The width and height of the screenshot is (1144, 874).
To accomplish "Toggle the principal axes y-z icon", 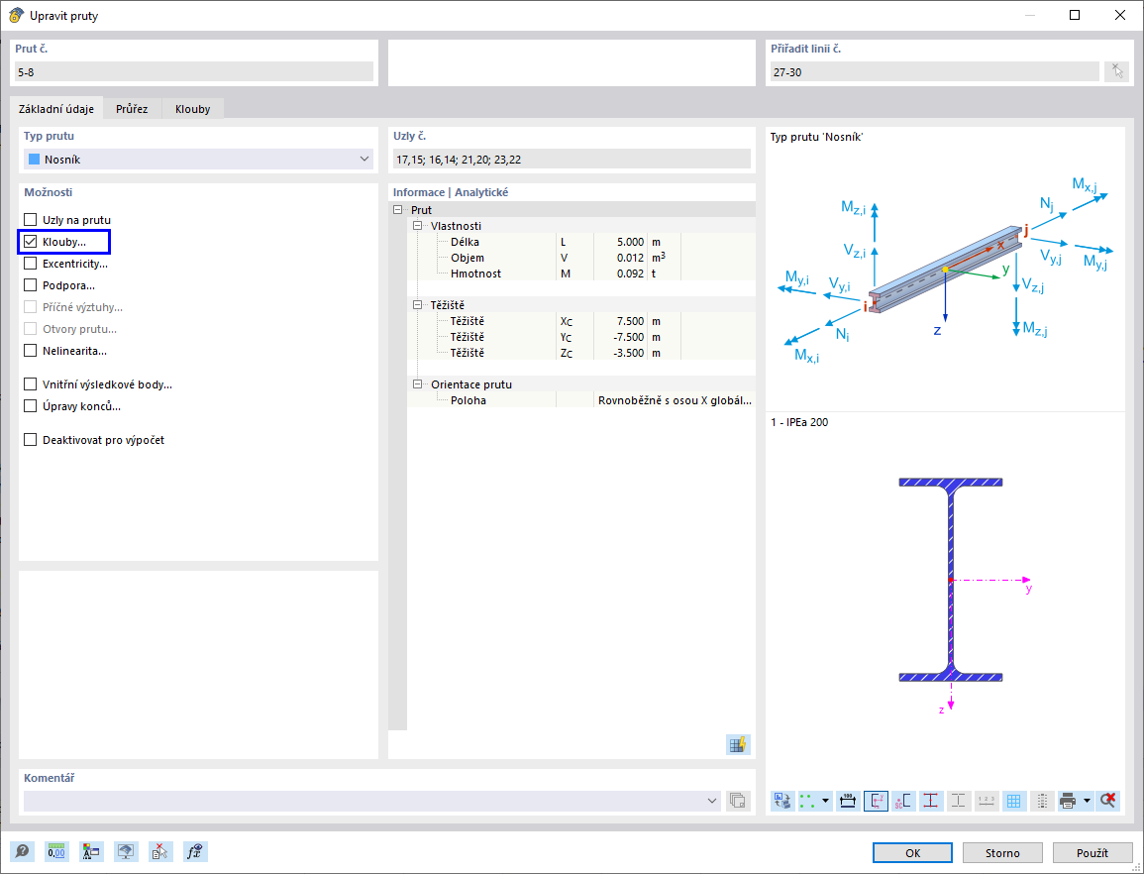I will (876, 801).
